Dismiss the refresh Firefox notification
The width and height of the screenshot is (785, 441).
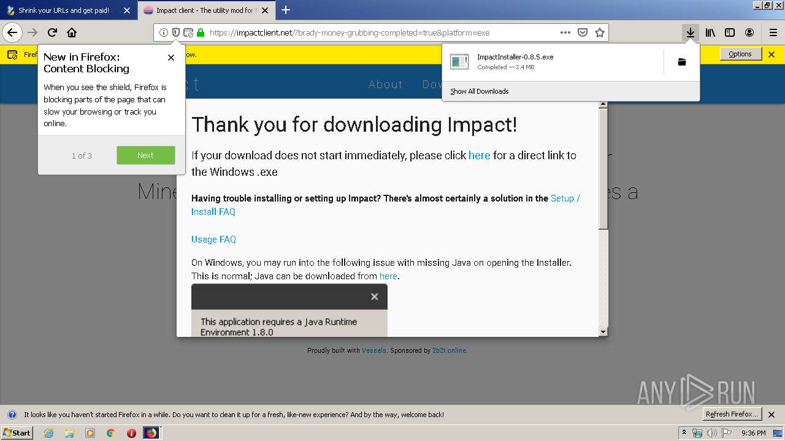(772, 415)
